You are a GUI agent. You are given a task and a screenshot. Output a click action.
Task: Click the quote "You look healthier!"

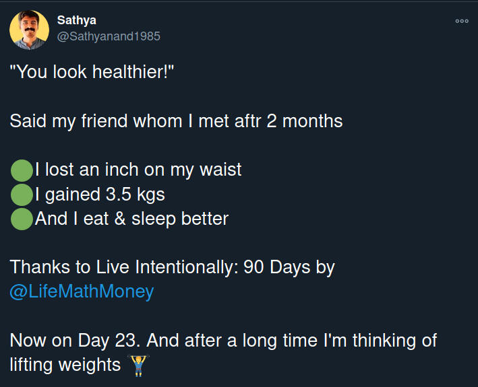92,73
